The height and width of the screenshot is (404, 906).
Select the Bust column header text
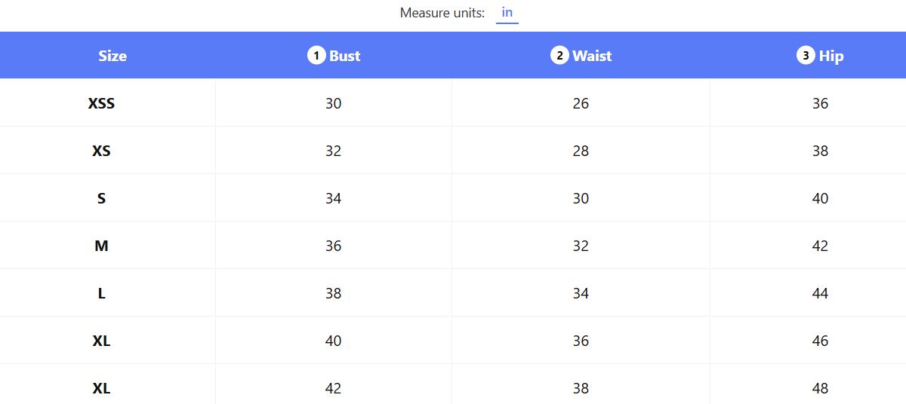[x=345, y=56]
